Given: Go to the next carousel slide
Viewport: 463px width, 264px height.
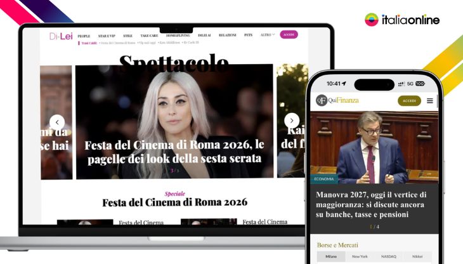Looking at the screenshot, I should 292,121.
